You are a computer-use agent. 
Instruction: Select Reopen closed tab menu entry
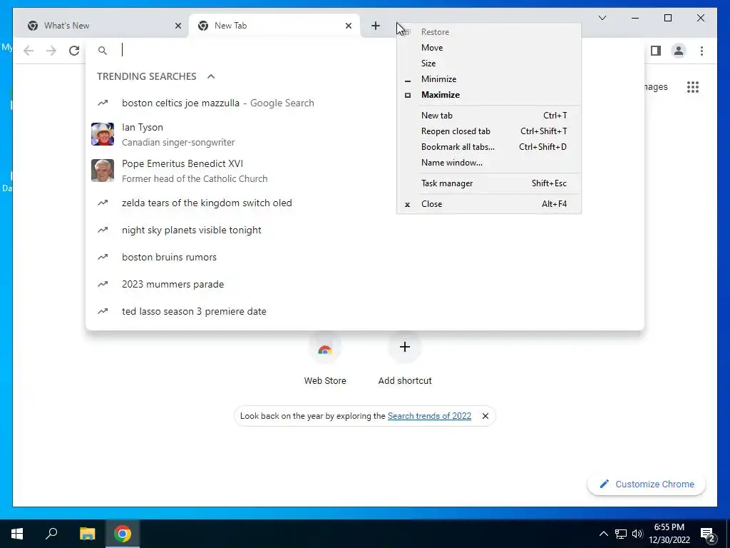pyautogui.click(x=489, y=131)
